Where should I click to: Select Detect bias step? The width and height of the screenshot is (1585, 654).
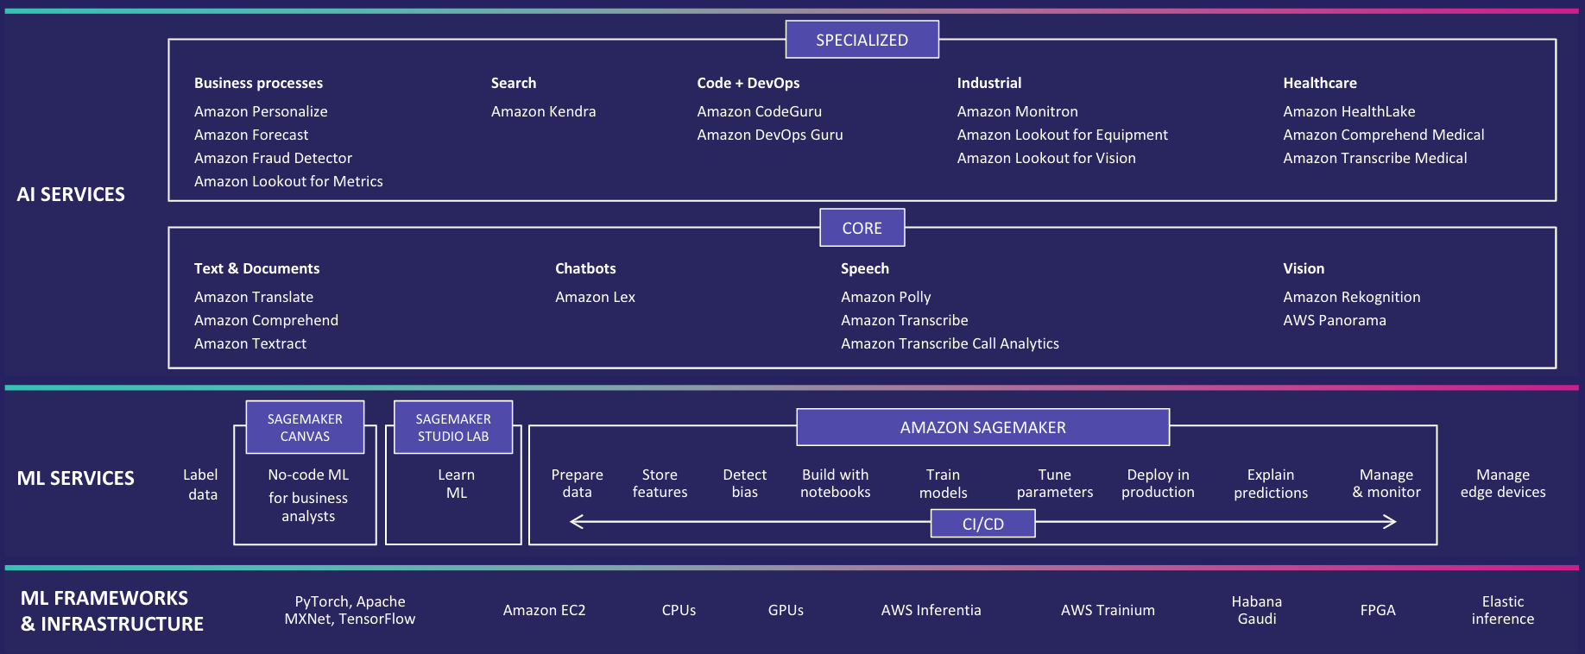(744, 483)
